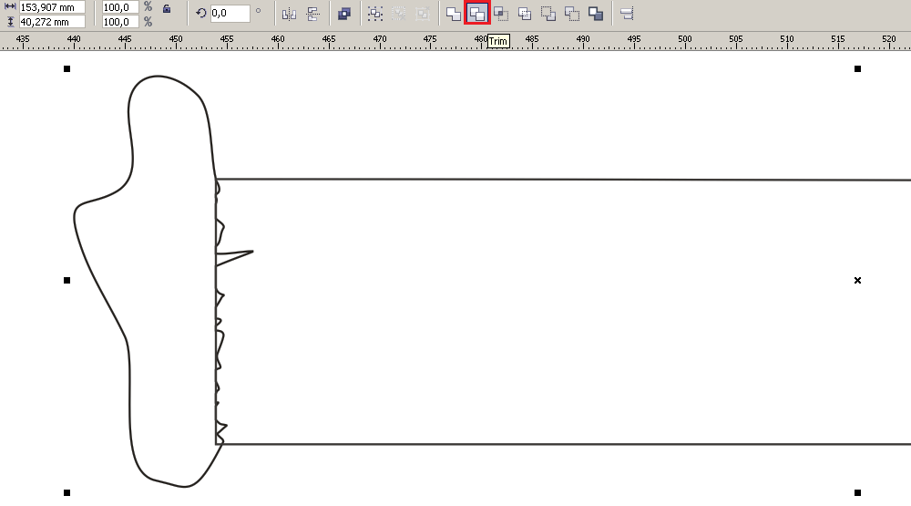
Task: Click the top-left selection handle
Action: (67, 68)
